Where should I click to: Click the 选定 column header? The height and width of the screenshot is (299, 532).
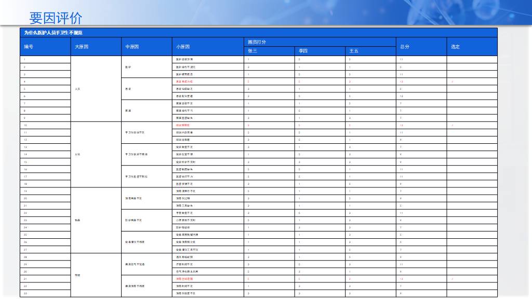click(x=455, y=47)
